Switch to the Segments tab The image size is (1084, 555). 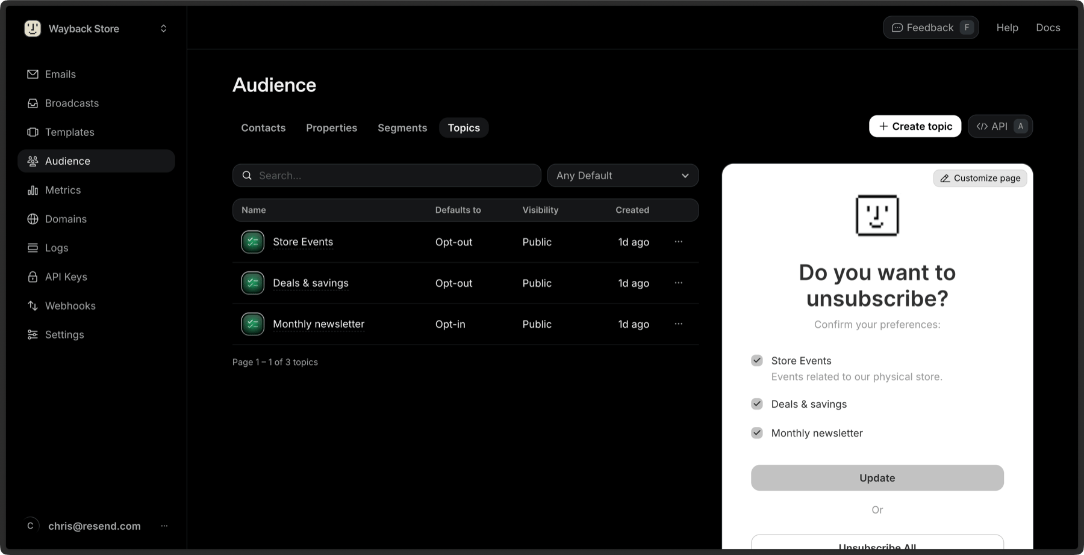tap(402, 127)
